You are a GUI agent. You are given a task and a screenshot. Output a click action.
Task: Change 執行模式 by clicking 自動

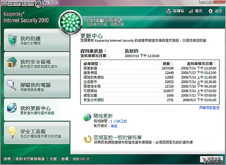click(114, 126)
